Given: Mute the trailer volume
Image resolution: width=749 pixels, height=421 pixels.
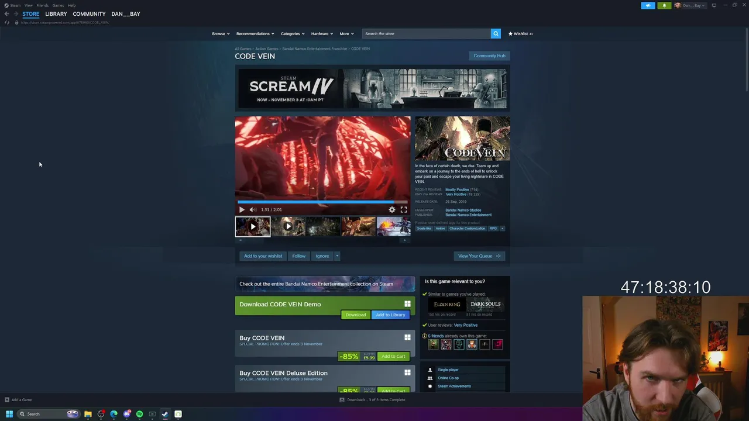Looking at the screenshot, I should pyautogui.click(x=253, y=209).
